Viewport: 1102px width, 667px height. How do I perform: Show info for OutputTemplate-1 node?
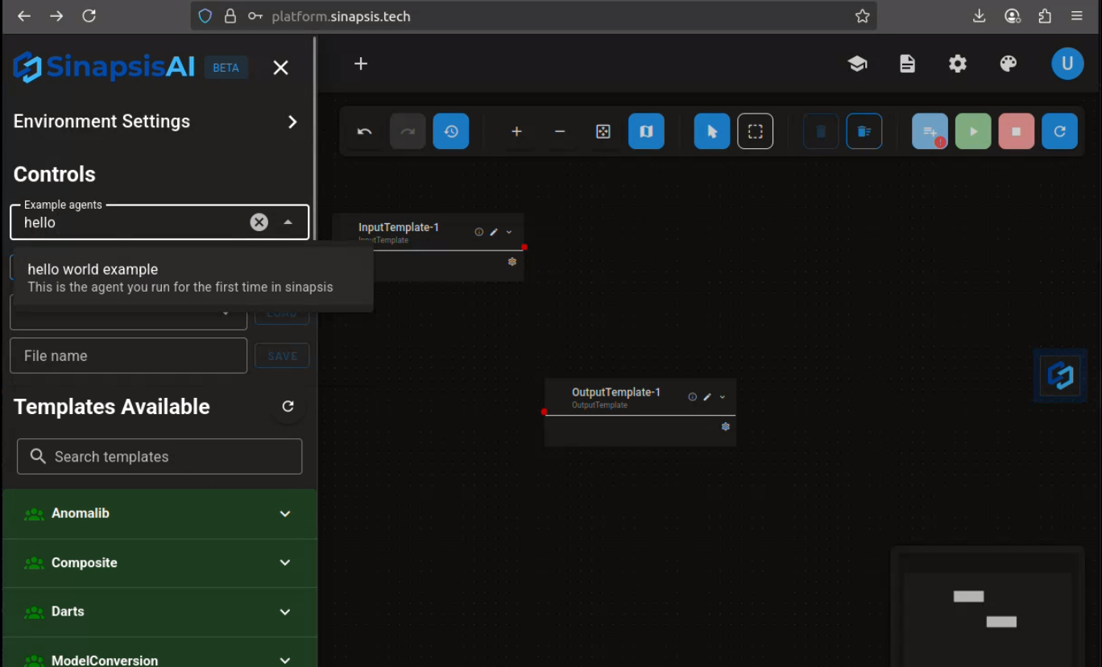point(692,397)
